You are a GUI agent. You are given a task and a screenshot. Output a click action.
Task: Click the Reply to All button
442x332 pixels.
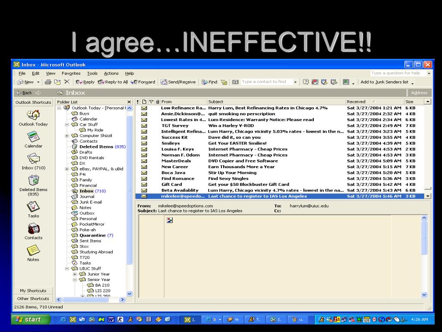(113, 82)
